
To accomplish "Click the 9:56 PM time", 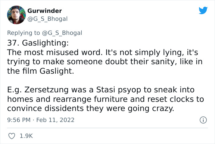I will tap(19, 120).
